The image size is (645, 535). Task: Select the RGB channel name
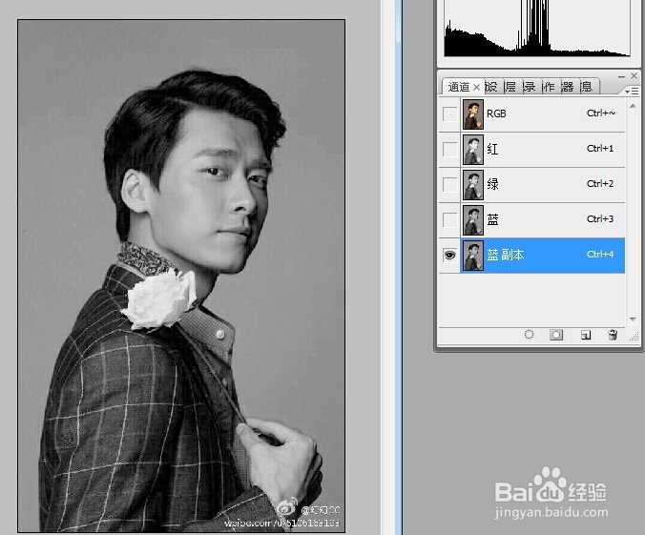[496, 113]
